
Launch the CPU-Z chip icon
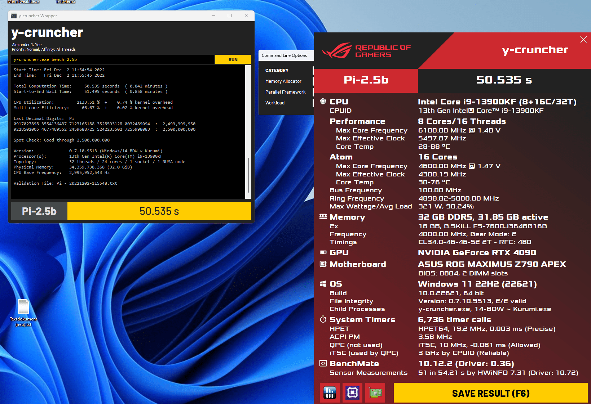pos(352,392)
